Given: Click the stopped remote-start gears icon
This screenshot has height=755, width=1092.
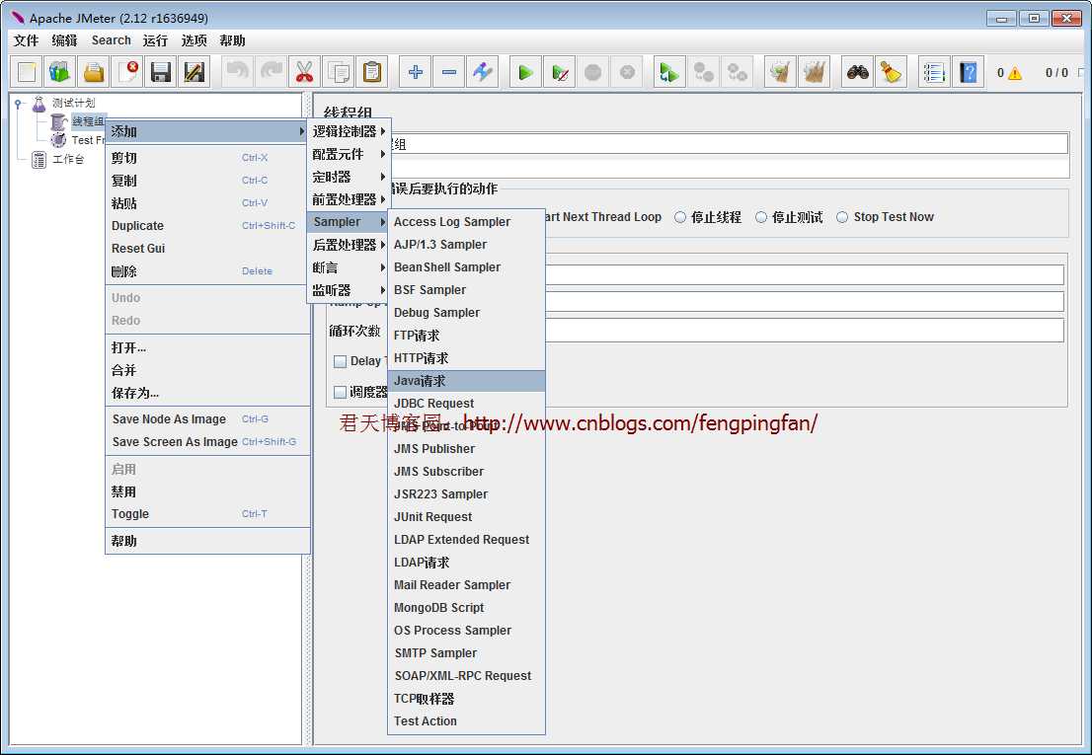Looking at the screenshot, I should pos(703,72).
